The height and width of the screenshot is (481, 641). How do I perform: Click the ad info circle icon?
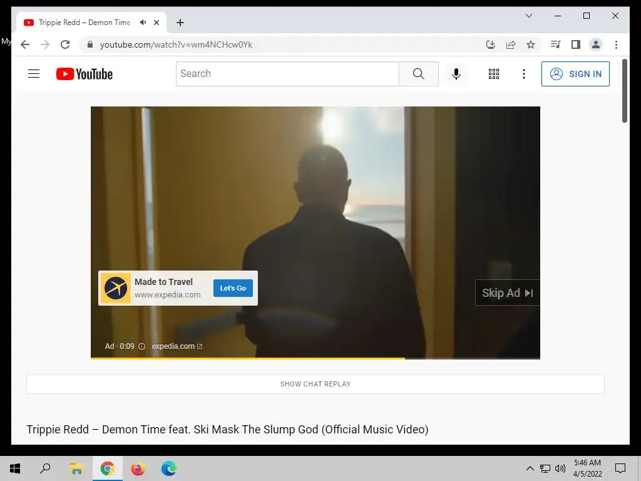tap(142, 346)
